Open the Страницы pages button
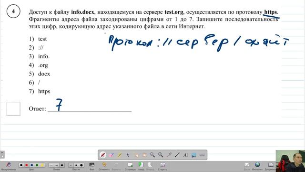The width and height of the screenshot is (305, 172). (x=130, y=166)
